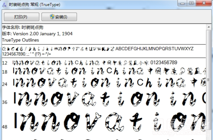The image size is (213, 140).
Task: Click the 36 point size label
Action: click(5, 102)
